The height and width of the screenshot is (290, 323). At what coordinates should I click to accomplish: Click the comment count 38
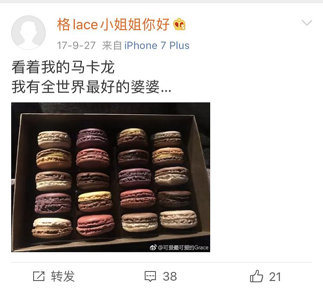tap(170, 276)
